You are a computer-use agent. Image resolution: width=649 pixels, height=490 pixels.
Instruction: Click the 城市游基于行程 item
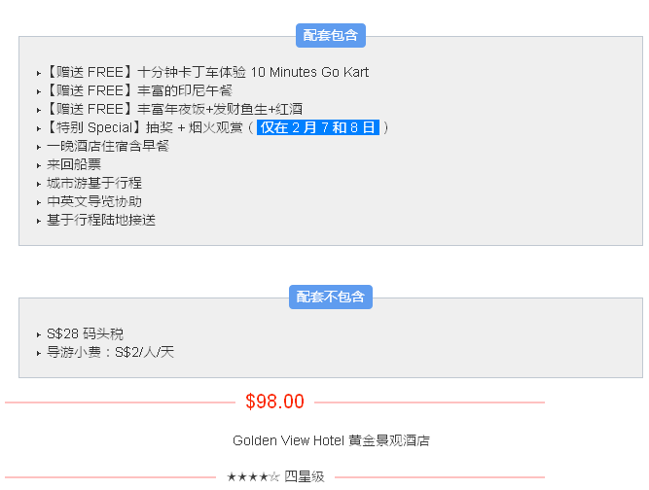pyautogui.click(x=94, y=183)
